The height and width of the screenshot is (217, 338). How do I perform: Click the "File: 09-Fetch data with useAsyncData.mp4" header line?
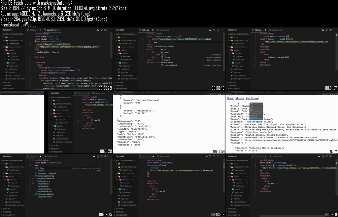tap(37, 3)
